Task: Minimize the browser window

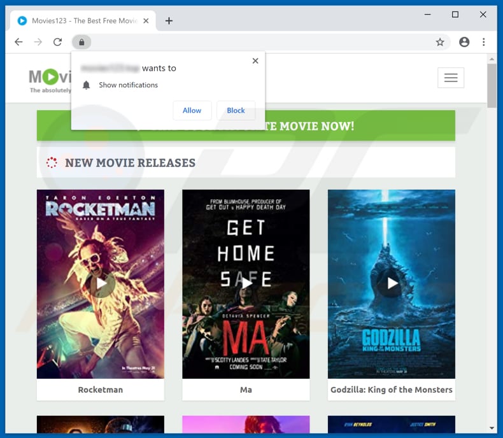Action: (x=428, y=15)
